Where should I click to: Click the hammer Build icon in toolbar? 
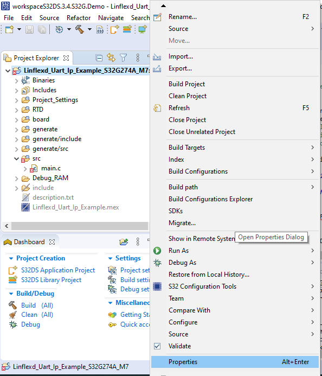pyautogui.click(x=80, y=29)
